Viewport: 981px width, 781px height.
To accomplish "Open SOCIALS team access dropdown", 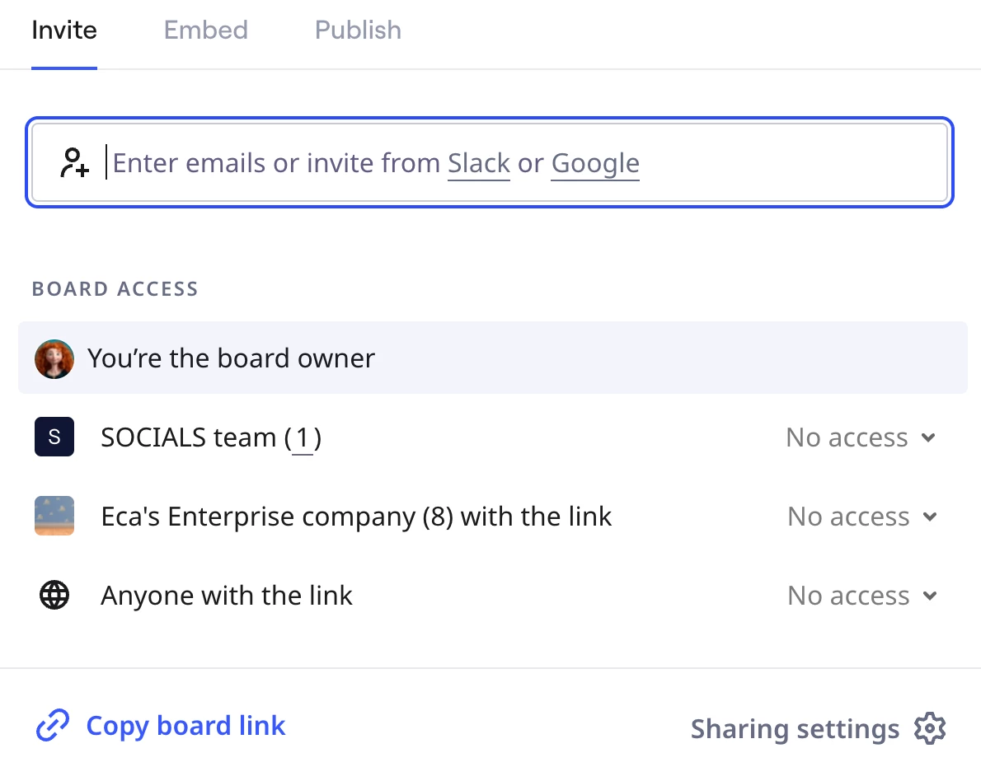I will [x=861, y=437].
